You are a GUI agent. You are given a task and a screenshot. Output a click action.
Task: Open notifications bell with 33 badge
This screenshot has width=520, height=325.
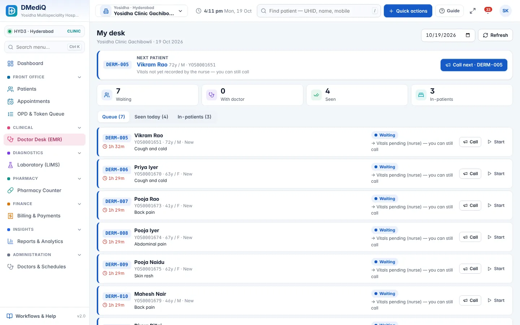488,11
